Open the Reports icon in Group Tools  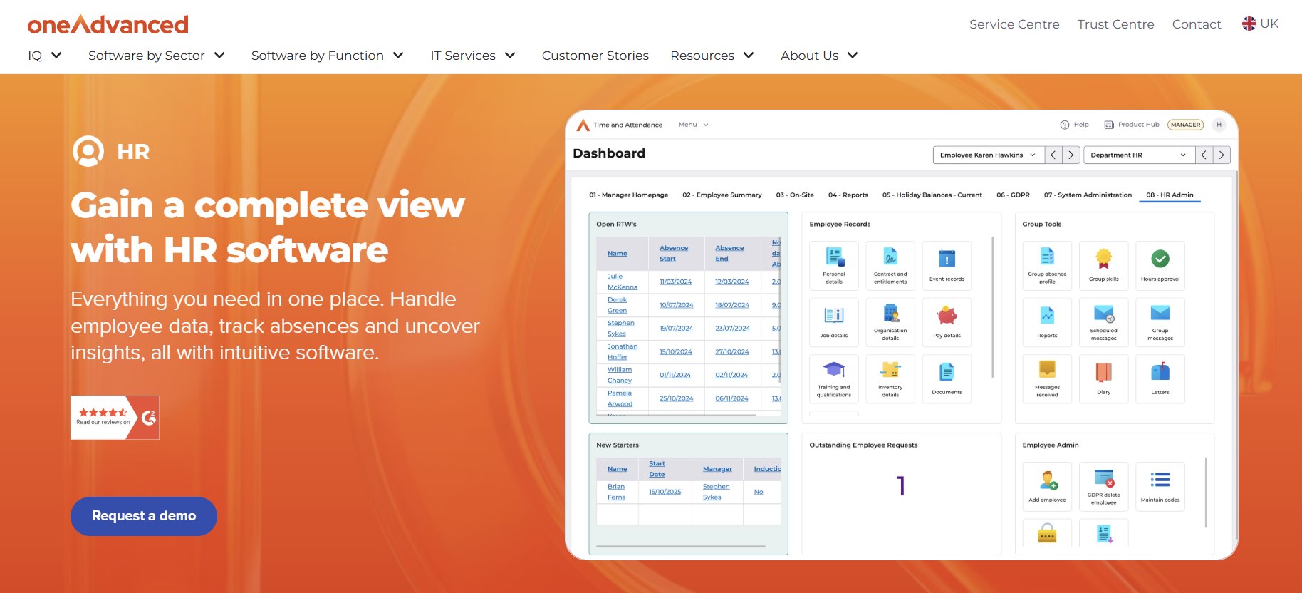[x=1047, y=322]
